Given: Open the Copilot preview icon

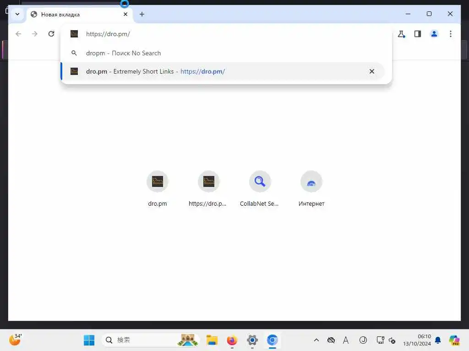Looking at the screenshot, I should pos(454,340).
